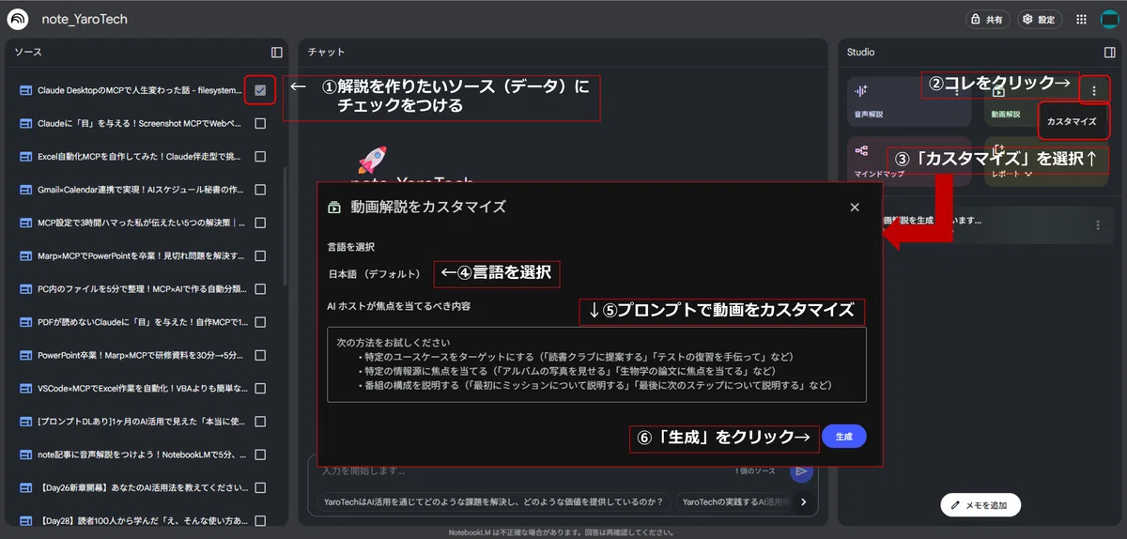Click the Screenshot MCP source icon
The width and height of the screenshot is (1127, 539).
(25, 124)
